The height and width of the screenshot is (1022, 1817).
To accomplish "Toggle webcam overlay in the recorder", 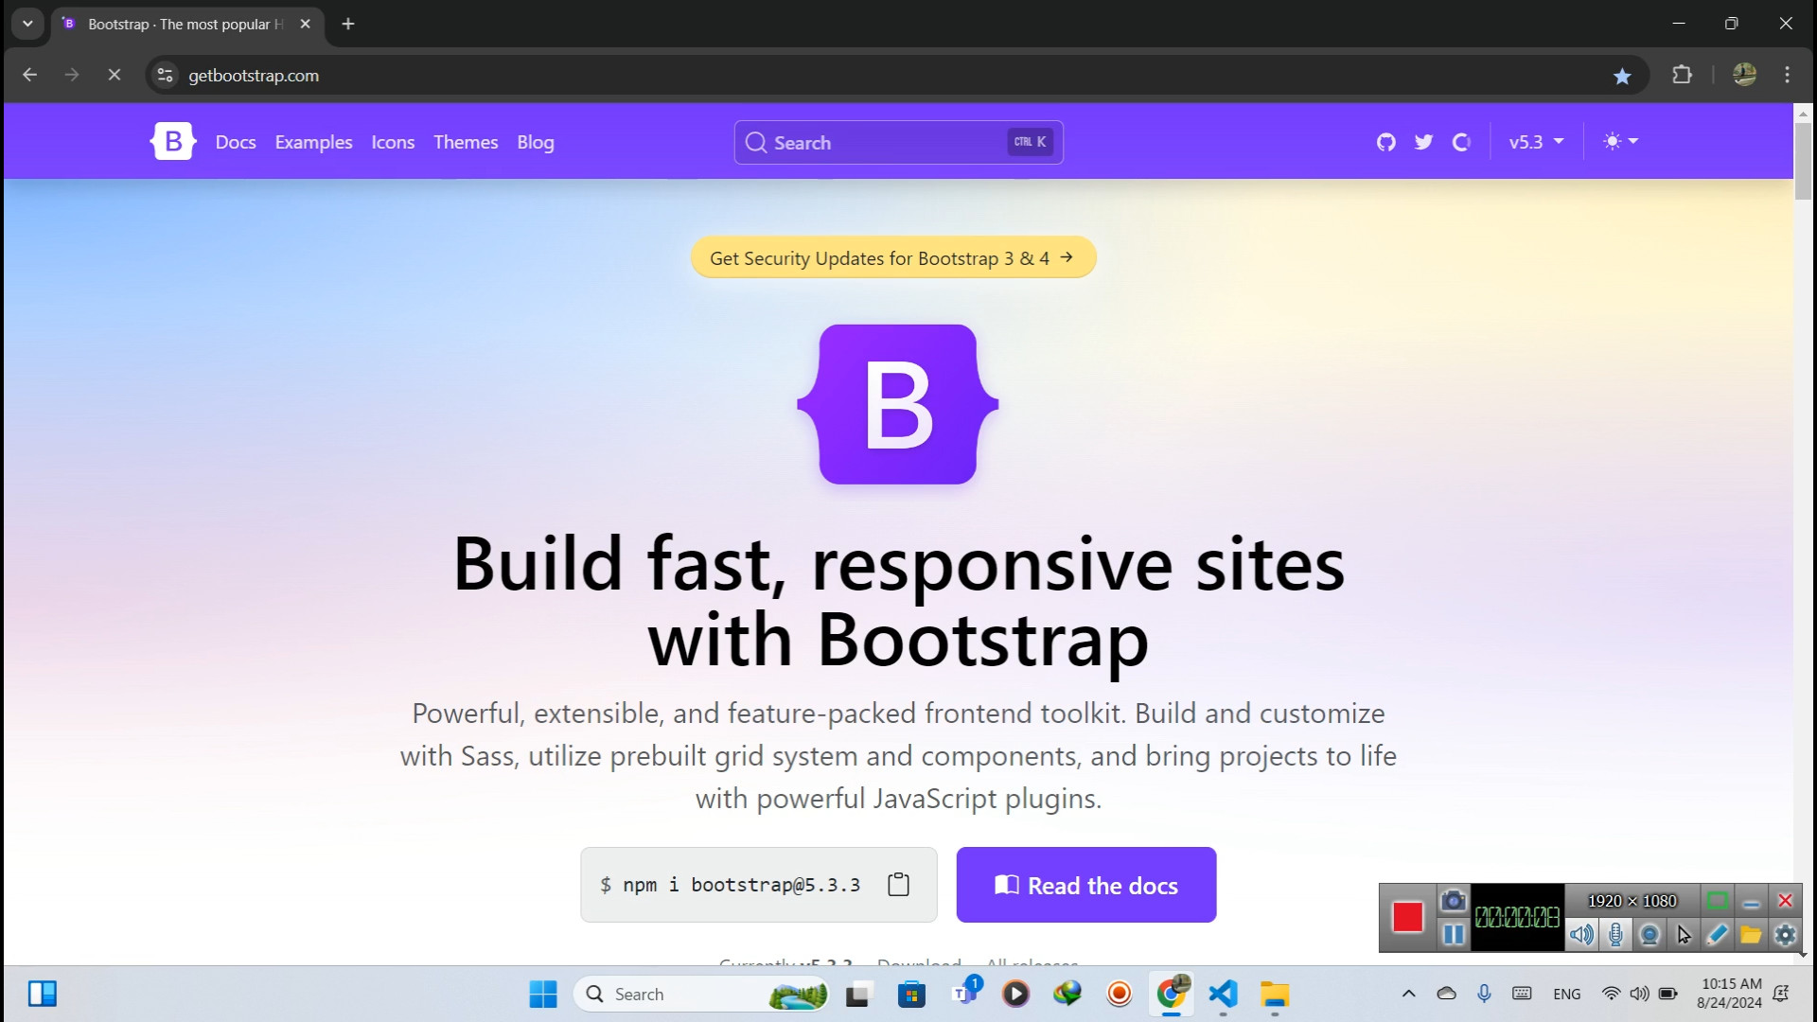I will pos(1649,935).
